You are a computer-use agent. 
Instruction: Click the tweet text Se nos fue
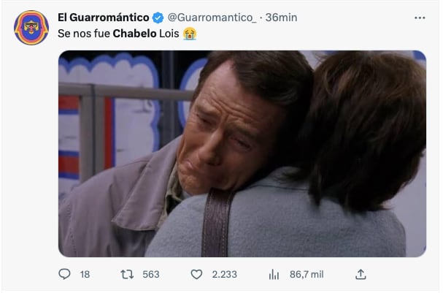click(x=84, y=34)
